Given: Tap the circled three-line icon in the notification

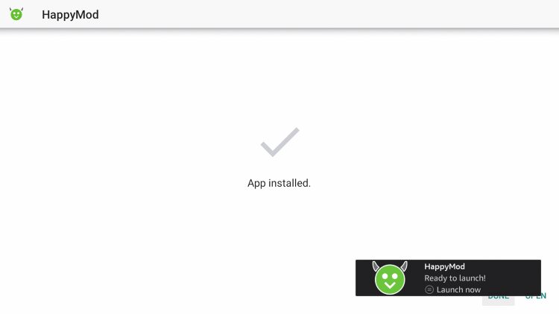Looking at the screenshot, I should 429,289.
